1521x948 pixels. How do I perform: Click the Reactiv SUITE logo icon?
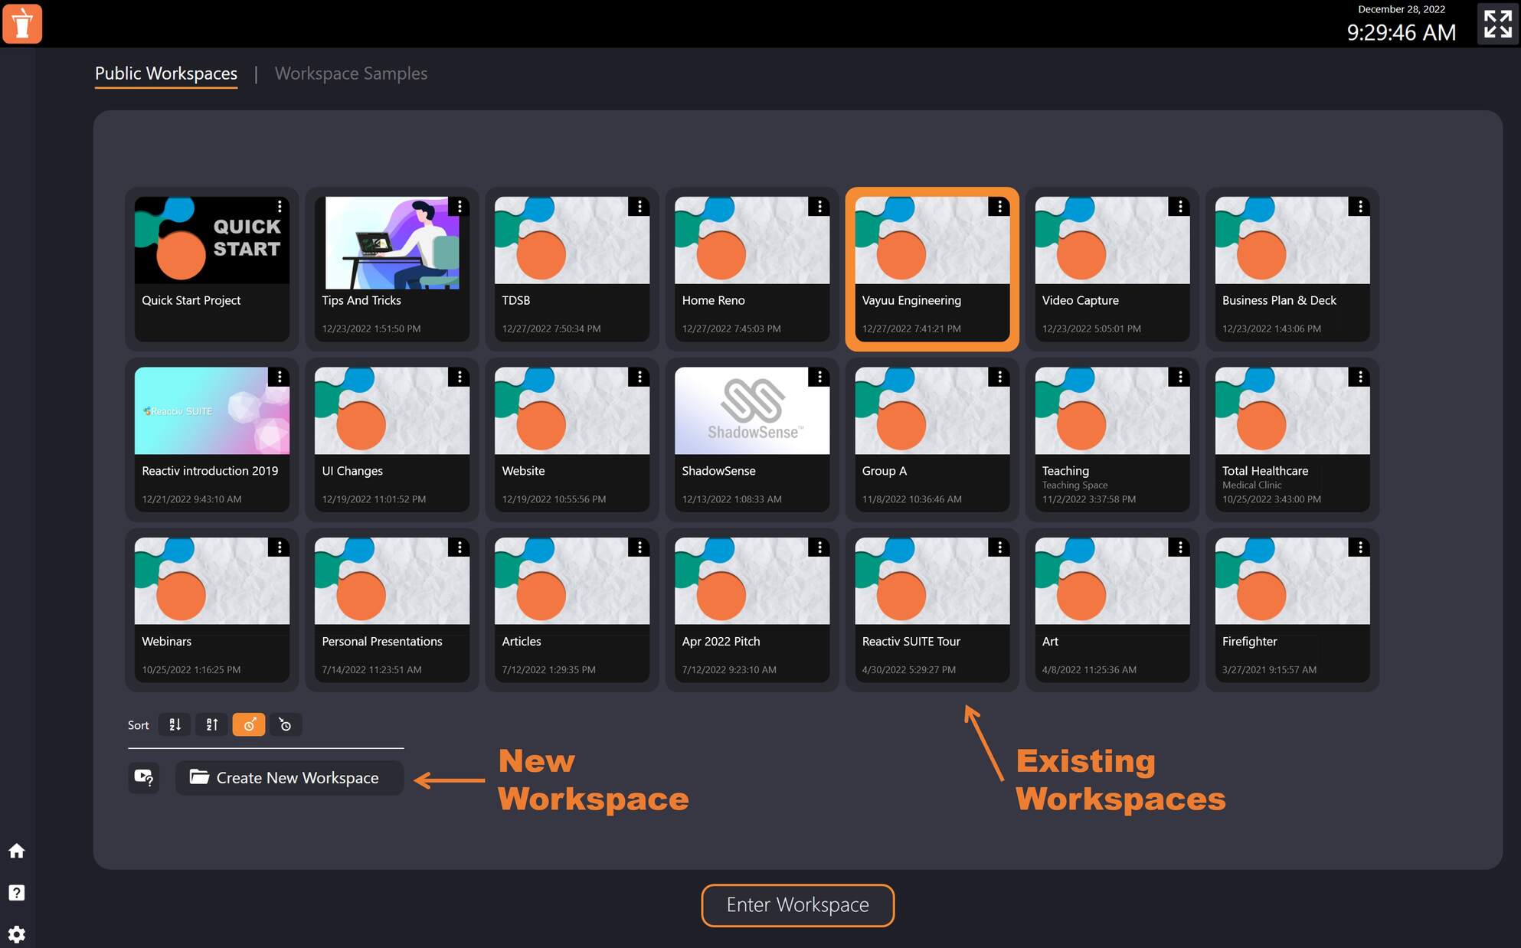[22, 24]
